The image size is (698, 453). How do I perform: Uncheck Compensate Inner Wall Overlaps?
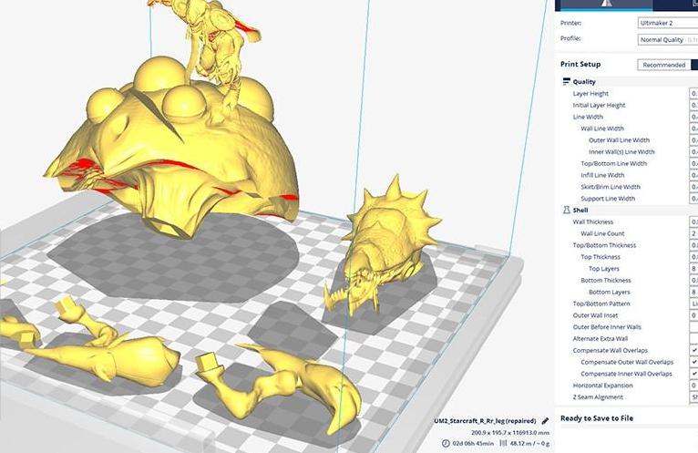(x=693, y=374)
